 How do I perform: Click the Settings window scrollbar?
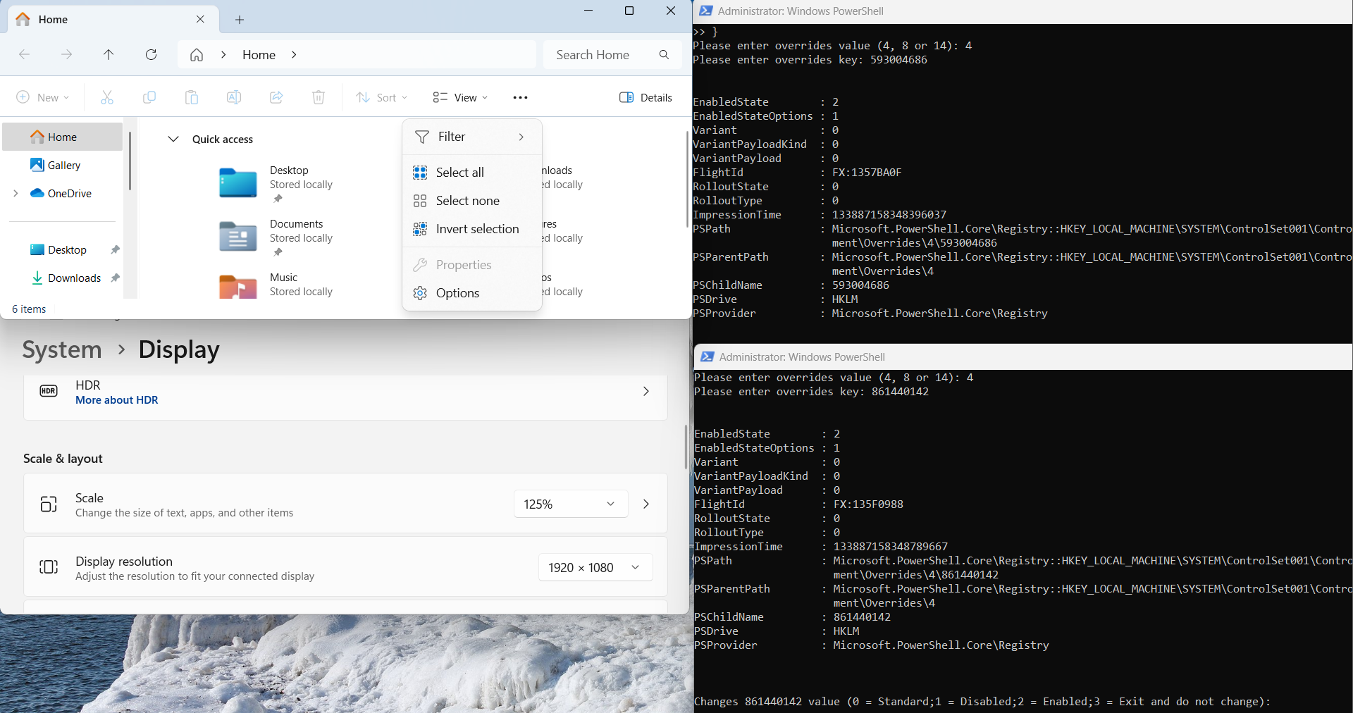tap(686, 447)
